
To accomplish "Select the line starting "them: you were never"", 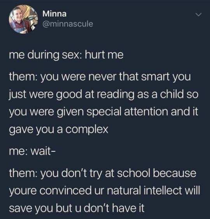I will click(100, 77).
